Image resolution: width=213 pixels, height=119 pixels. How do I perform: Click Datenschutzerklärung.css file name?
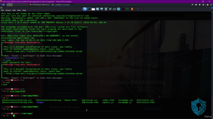17,100
